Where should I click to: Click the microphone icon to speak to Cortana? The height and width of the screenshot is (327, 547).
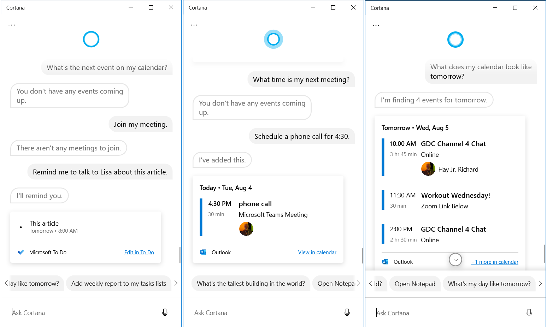coord(165,312)
